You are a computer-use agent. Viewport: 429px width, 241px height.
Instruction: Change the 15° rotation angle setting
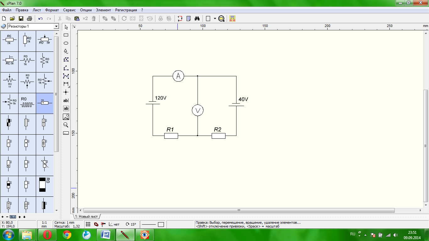(131, 224)
